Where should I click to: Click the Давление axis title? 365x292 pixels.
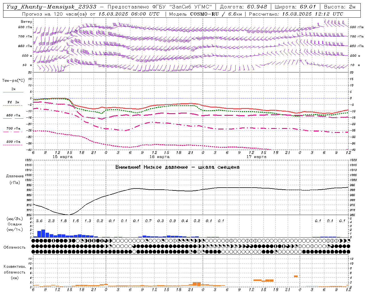(x=15, y=176)
